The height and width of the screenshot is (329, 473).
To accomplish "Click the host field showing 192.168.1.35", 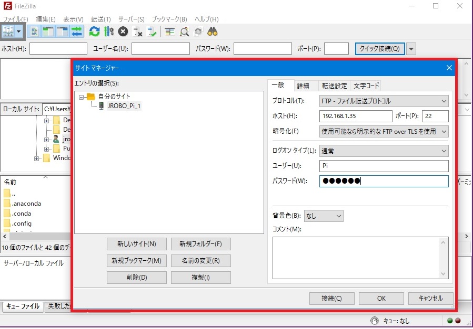I will tap(356, 116).
